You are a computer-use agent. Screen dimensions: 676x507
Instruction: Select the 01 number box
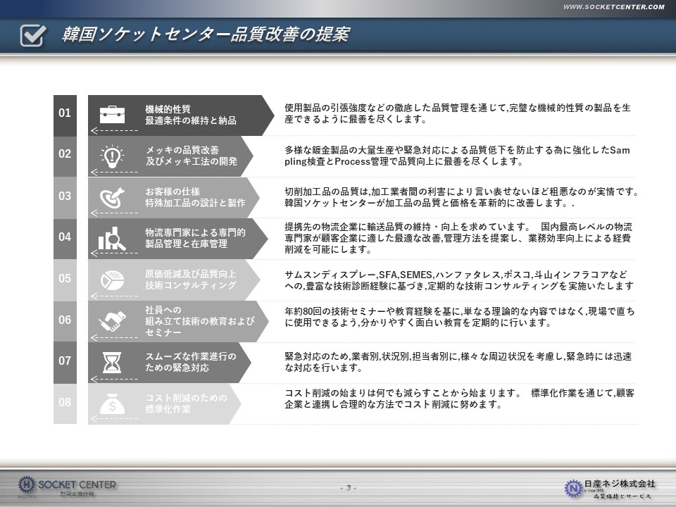65,113
